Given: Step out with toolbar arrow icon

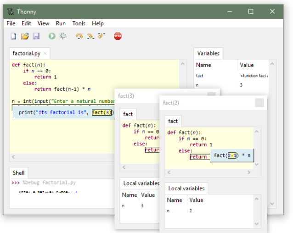Looking at the screenshot, I should 101,36.
